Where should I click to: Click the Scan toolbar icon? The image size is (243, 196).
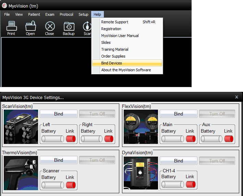pos(87,28)
